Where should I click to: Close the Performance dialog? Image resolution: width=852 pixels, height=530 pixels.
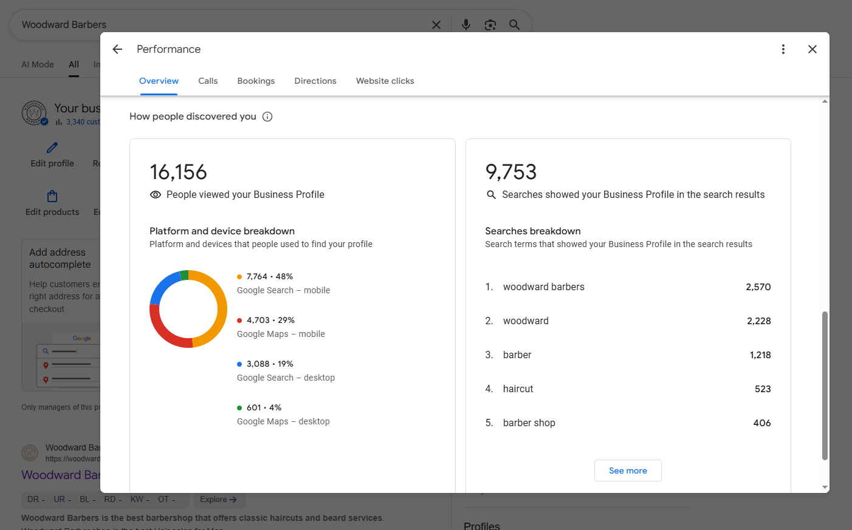coord(812,49)
